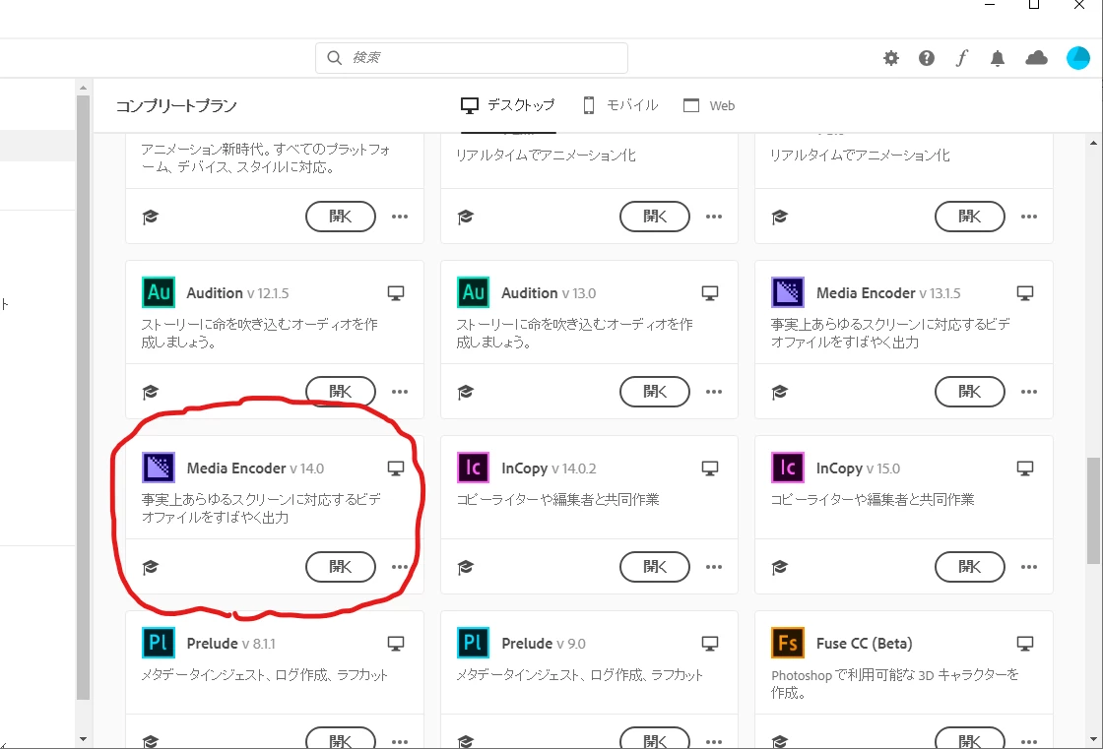Click 開く button for Media Encoder v 14.0
Image resolution: width=1103 pixels, height=749 pixels.
pos(341,567)
